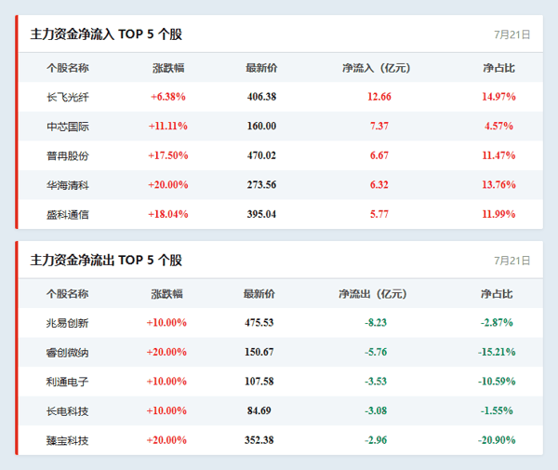This screenshot has height=470, width=558.
Task: Click the 净流出（亿元）column header
Action: pos(373,294)
